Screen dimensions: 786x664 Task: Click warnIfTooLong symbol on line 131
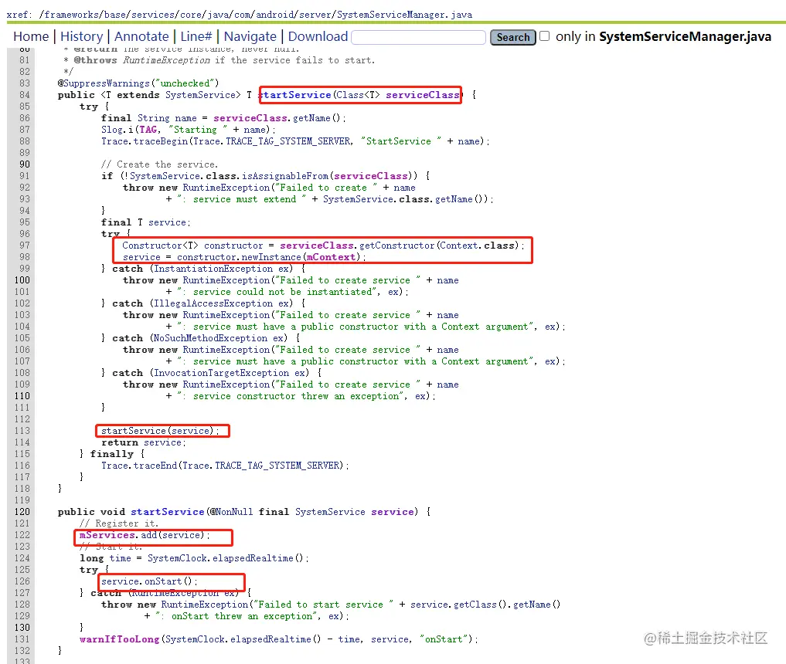coord(119,639)
